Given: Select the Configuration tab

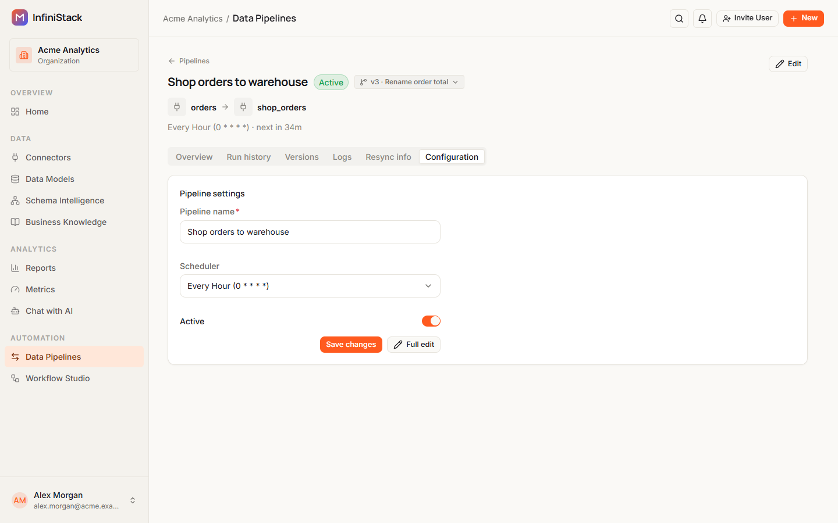Looking at the screenshot, I should tap(452, 157).
